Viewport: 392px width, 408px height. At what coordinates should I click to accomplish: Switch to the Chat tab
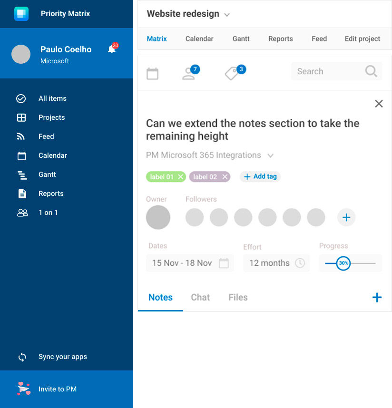click(200, 297)
